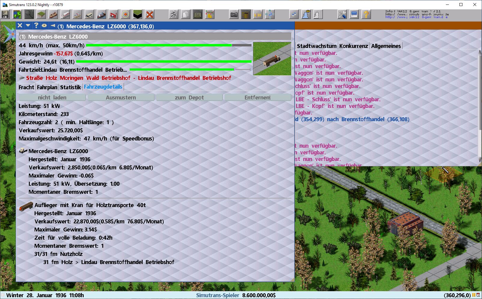482x299 pixels.
Task: Open the ship construction tools icon
Action: tap(101, 14)
